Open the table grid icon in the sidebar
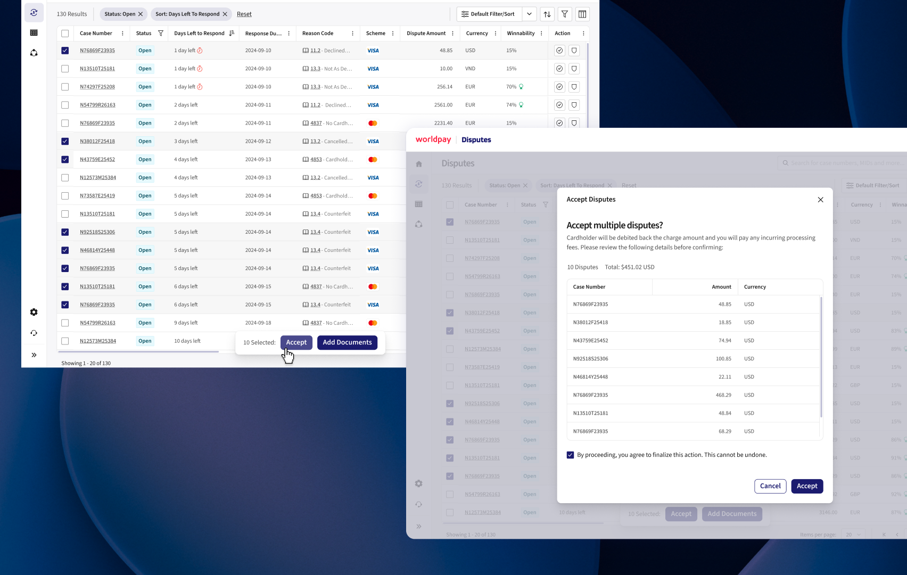 (x=34, y=32)
